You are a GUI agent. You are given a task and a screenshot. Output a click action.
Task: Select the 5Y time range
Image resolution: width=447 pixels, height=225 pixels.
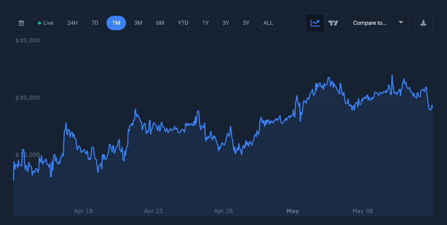coord(246,23)
